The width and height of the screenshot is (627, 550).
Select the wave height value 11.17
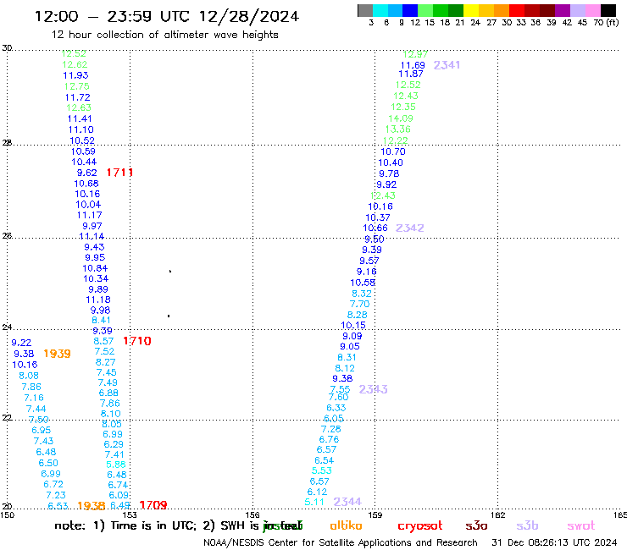tap(90, 215)
